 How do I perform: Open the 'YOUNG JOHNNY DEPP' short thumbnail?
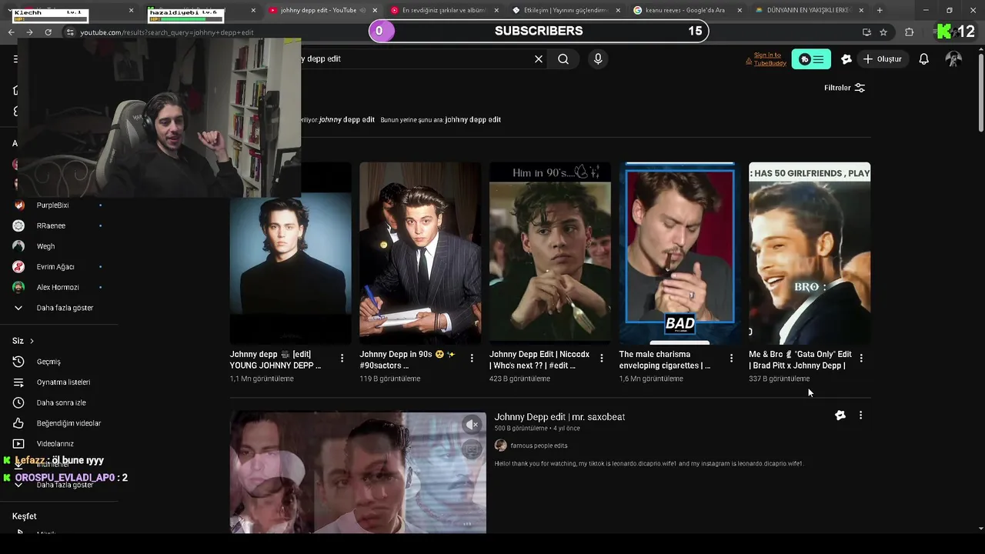point(290,252)
